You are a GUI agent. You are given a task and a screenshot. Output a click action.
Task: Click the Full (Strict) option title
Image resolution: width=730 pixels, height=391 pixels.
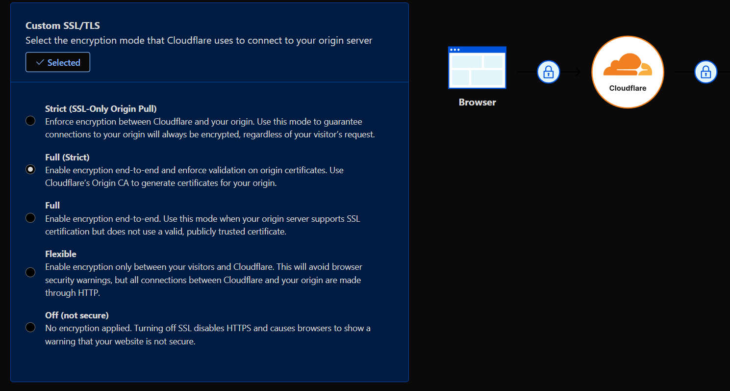[67, 157]
